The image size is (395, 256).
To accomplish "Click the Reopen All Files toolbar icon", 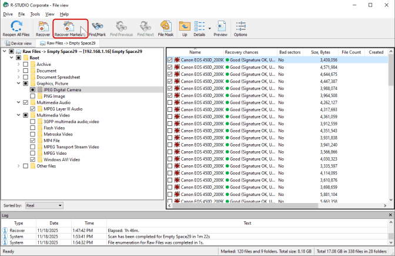I will tap(16, 28).
